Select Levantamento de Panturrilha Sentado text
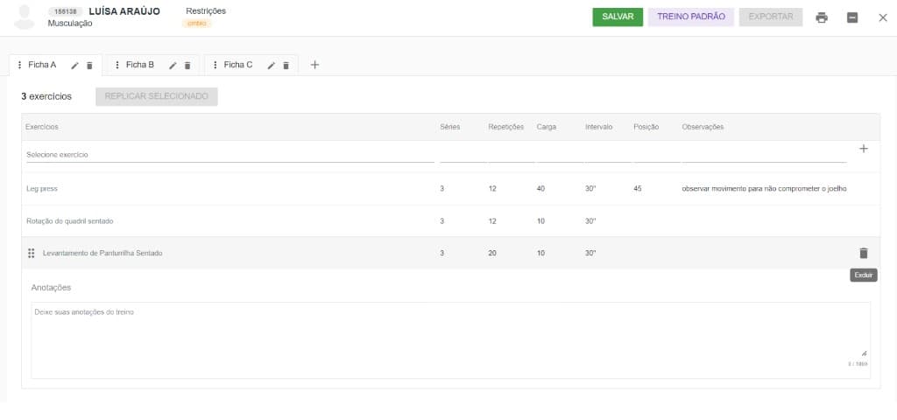 click(x=102, y=253)
